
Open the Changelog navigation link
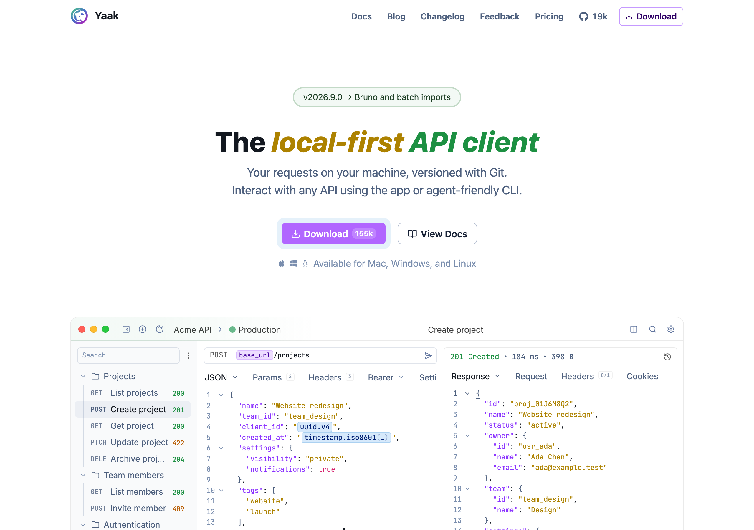click(x=442, y=16)
